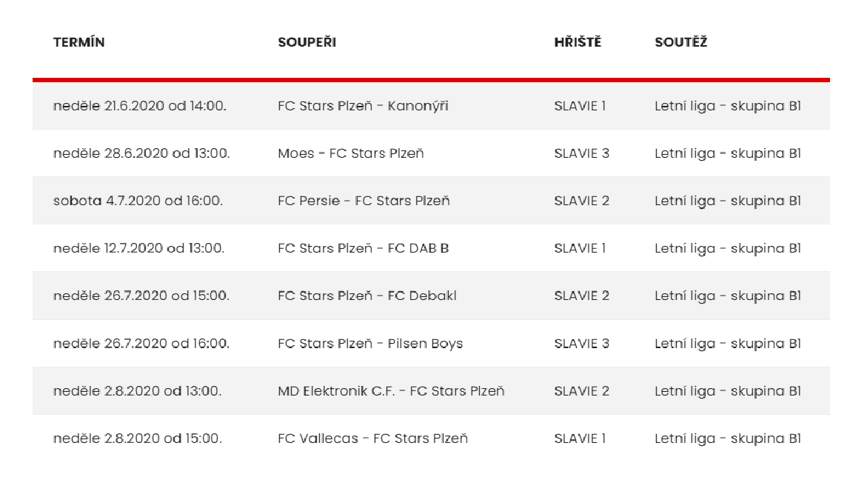
Task: Select the FC Persie - FC Stars Plzeň fixture
Action: point(364,200)
